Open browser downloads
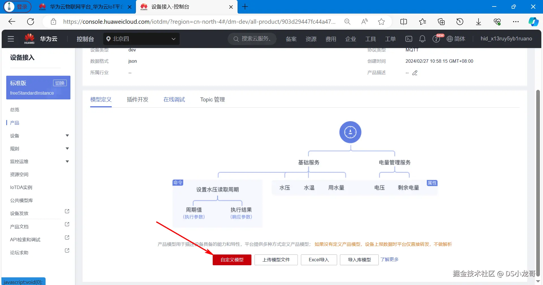Image resolution: width=543 pixels, height=285 pixels. (479, 22)
